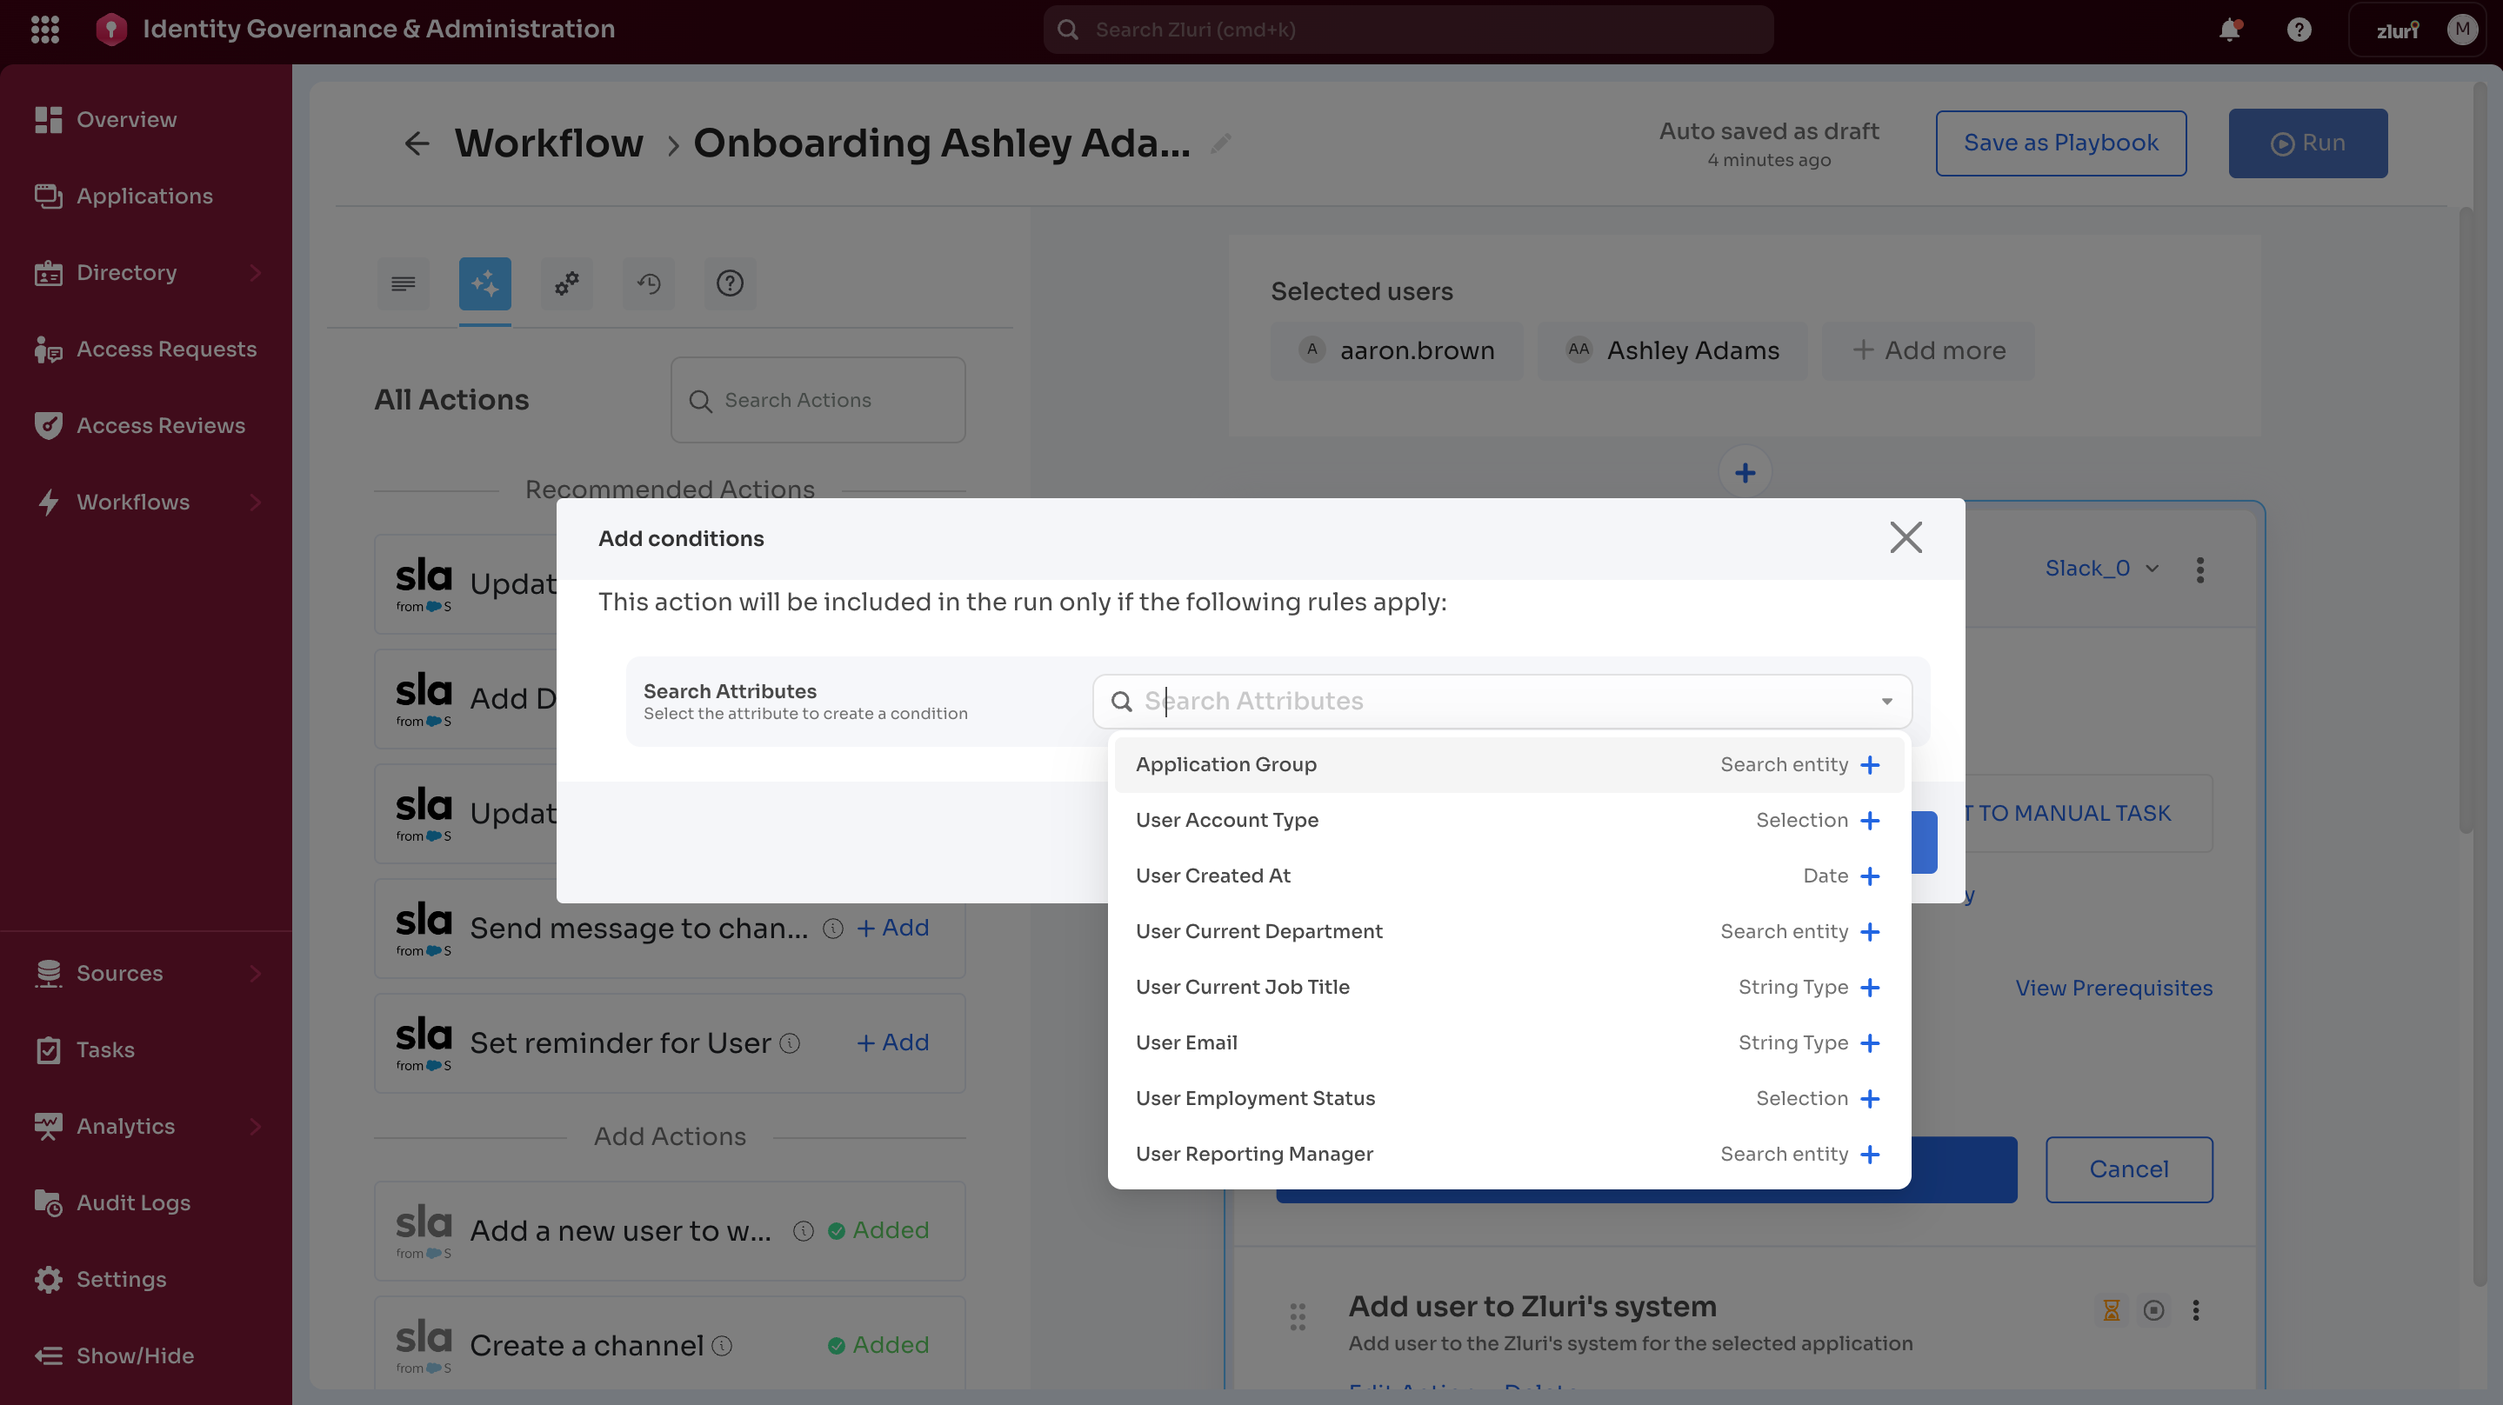Open Access Reviews in sidebar
2503x1405 pixels.
pos(160,425)
